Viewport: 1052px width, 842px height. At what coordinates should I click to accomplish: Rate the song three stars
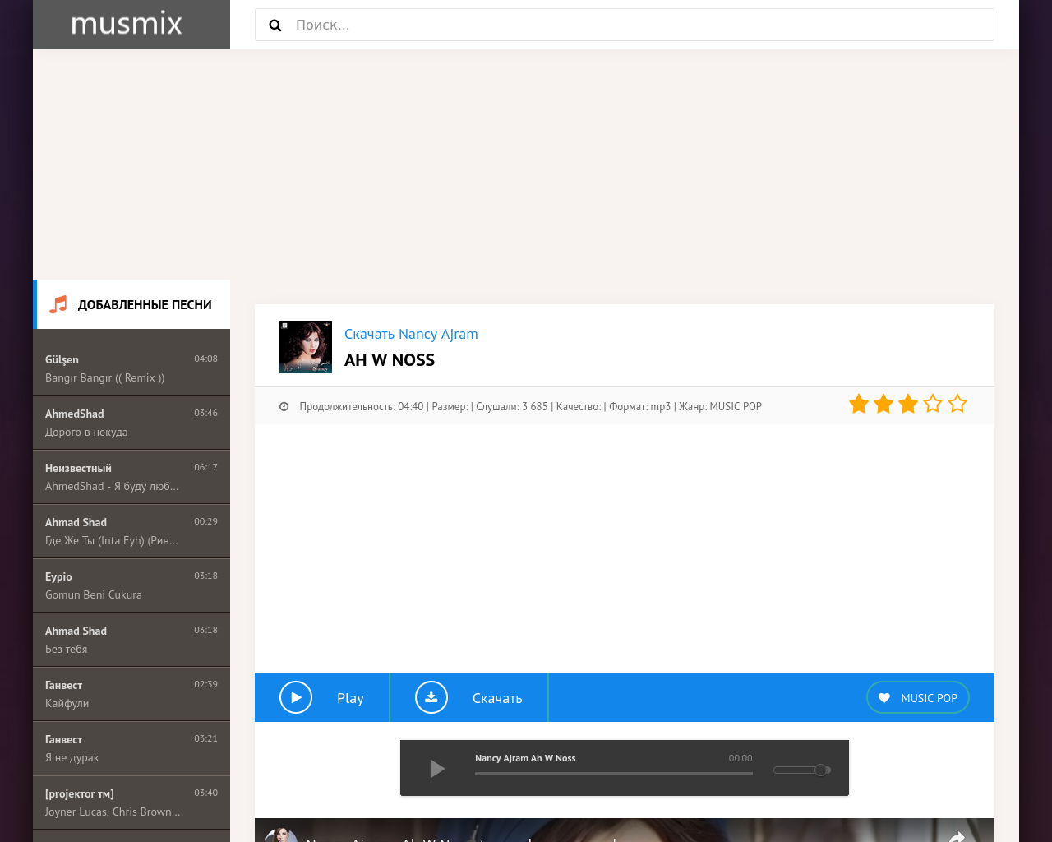(x=908, y=404)
